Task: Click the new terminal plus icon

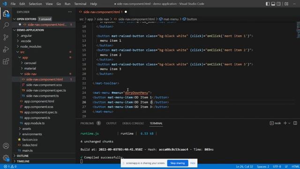Action: pos(285,123)
